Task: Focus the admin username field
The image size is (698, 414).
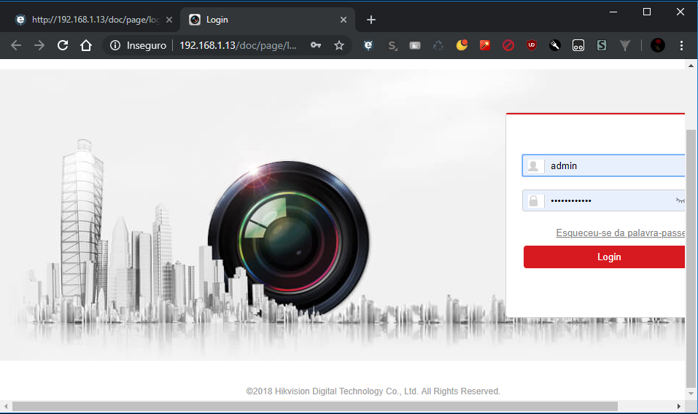Action: [613, 165]
